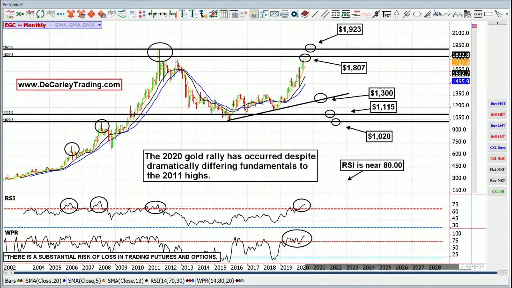Screen dimensions: 512x288
Task: Click the WPR pane label
Action: pyautogui.click(x=12, y=232)
